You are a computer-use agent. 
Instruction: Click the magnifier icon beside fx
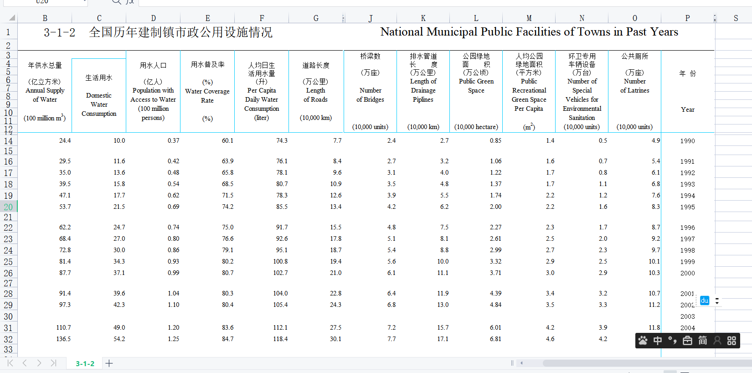pyautogui.click(x=117, y=2)
